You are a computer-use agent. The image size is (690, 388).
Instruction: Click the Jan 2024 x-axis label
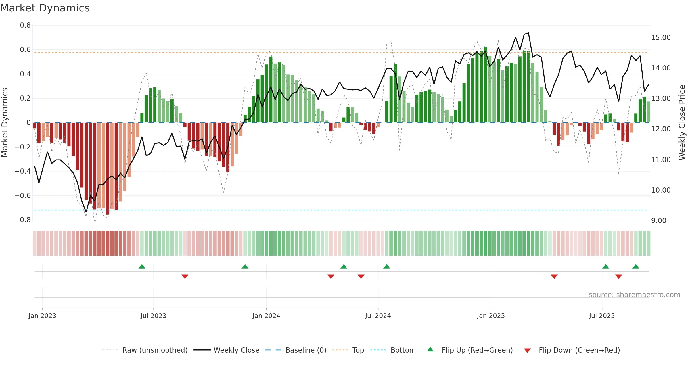[267, 316]
